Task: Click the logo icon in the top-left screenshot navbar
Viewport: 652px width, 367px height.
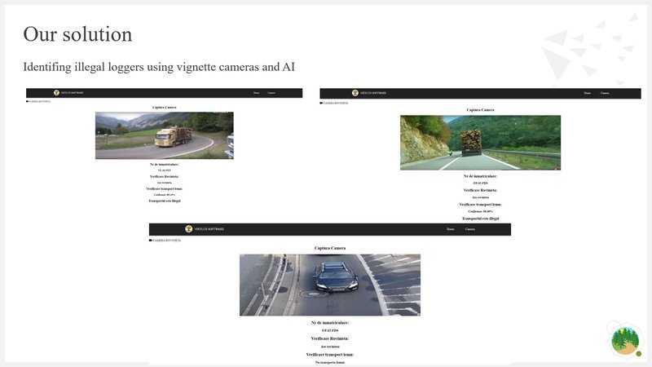Action: [x=57, y=93]
